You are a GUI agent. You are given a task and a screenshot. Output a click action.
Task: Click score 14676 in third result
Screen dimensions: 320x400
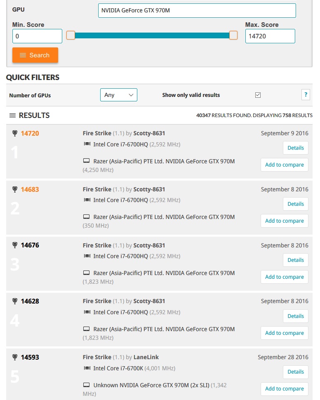30,245
